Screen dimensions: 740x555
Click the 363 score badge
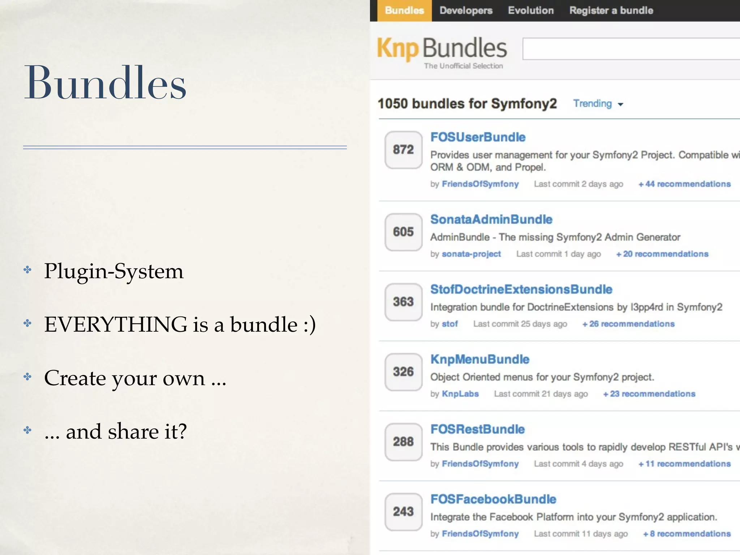(x=403, y=302)
